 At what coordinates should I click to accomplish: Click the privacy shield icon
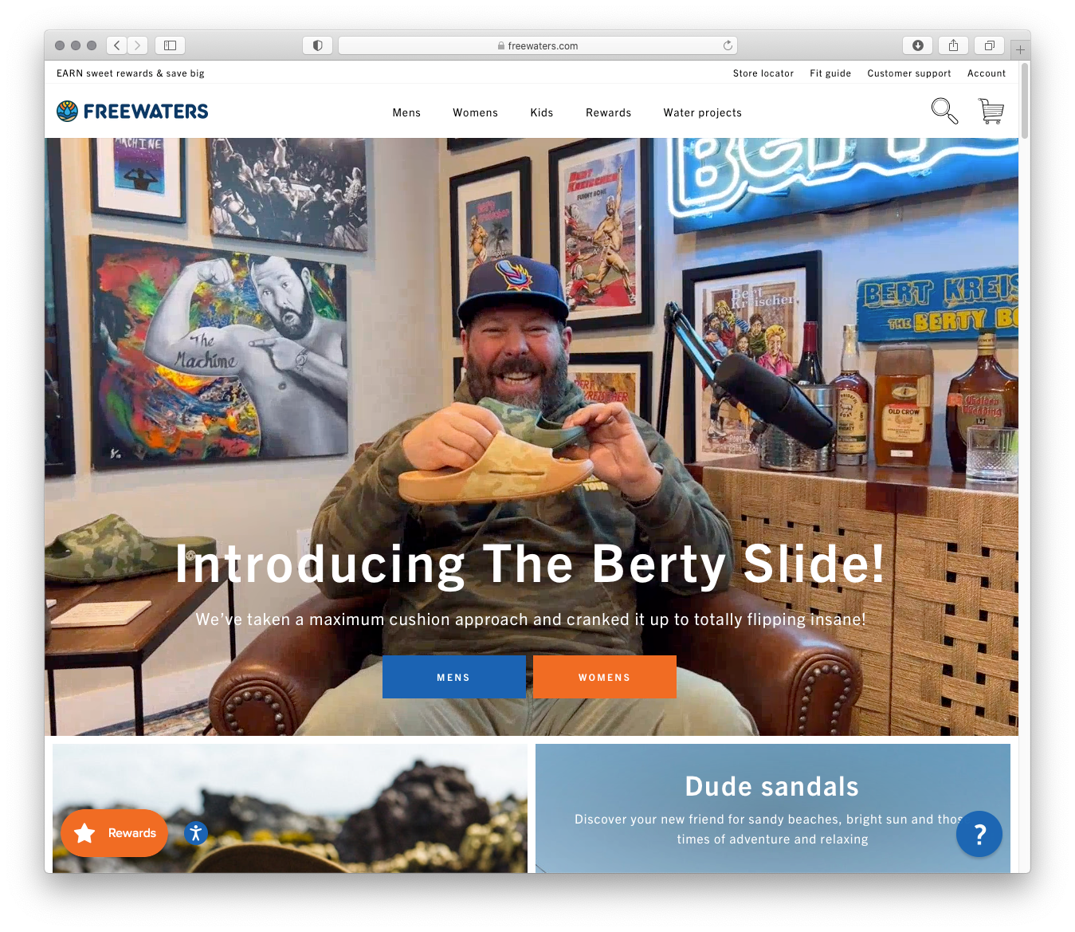317,45
